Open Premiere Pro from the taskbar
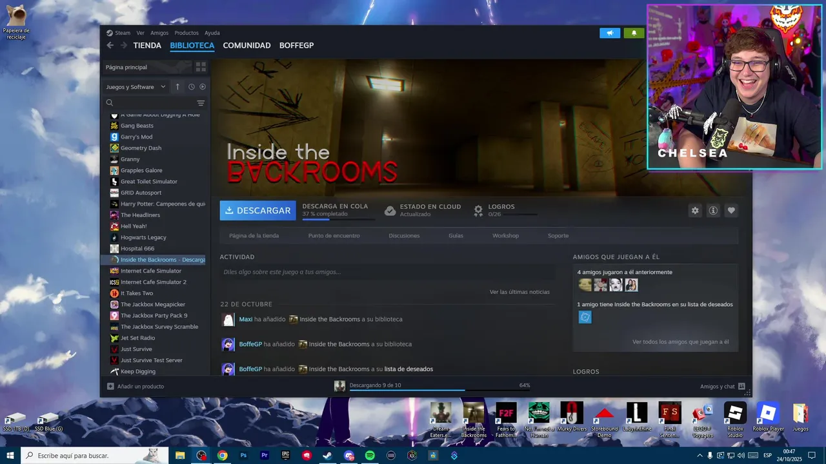The height and width of the screenshot is (464, 826). [x=265, y=456]
